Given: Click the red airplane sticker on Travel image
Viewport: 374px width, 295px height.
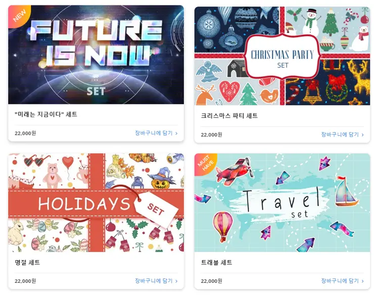Looking at the screenshot, I should [234, 171].
